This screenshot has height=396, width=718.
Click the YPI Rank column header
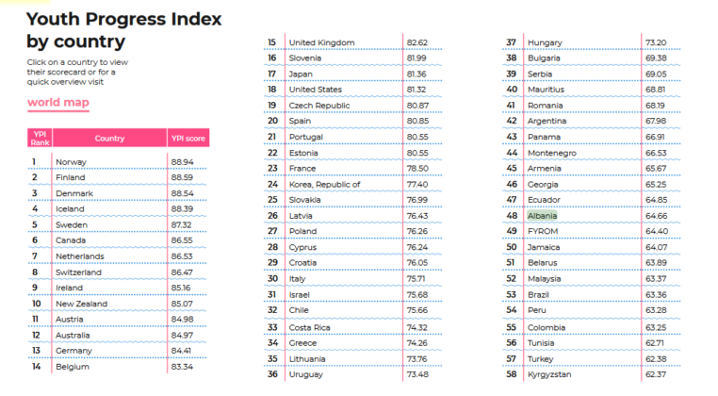pyautogui.click(x=40, y=139)
